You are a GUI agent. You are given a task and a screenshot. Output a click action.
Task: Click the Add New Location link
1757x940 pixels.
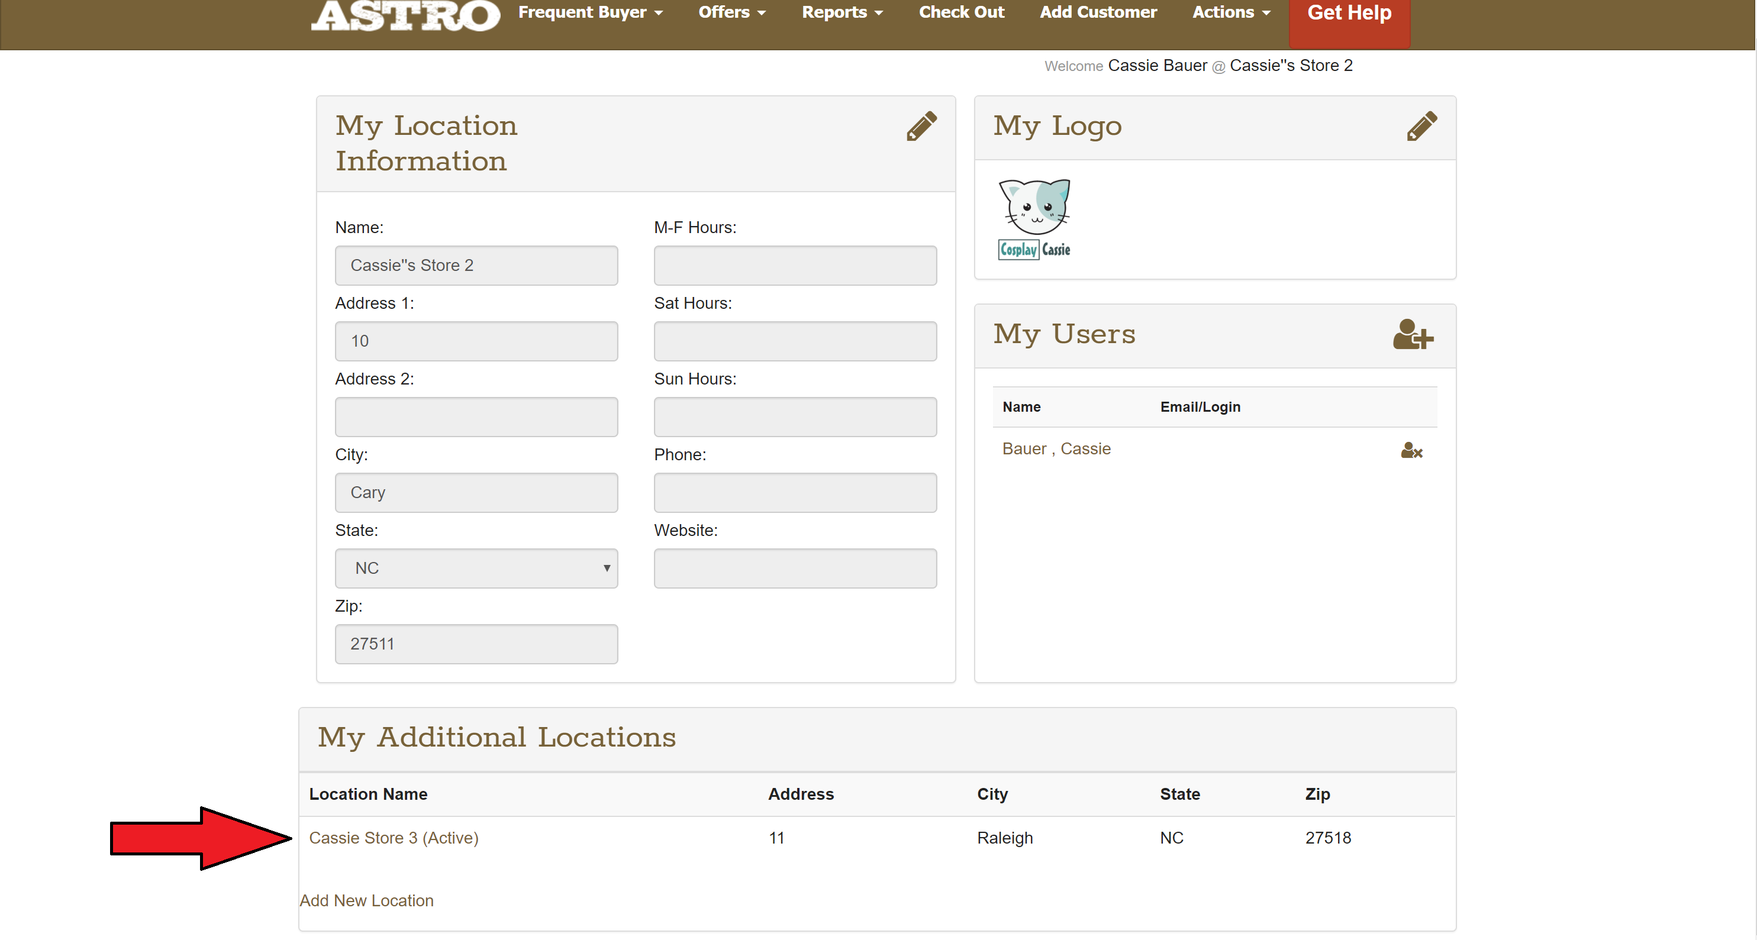(x=366, y=900)
